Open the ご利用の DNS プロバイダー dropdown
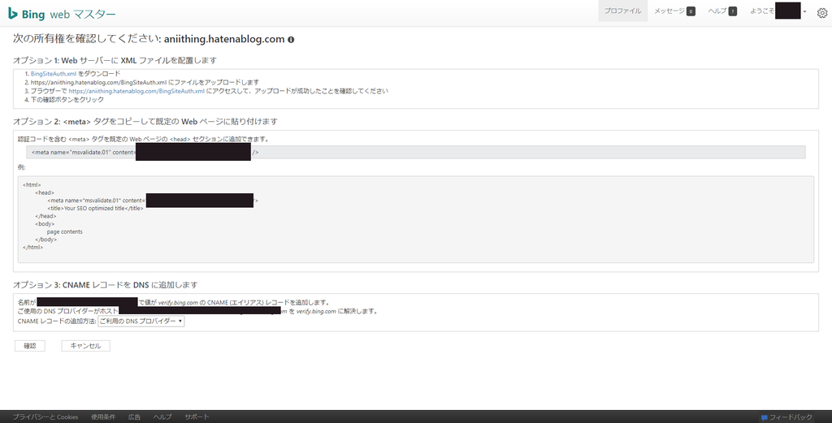The width and height of the screenshot is (832, 423). point(141,322)
